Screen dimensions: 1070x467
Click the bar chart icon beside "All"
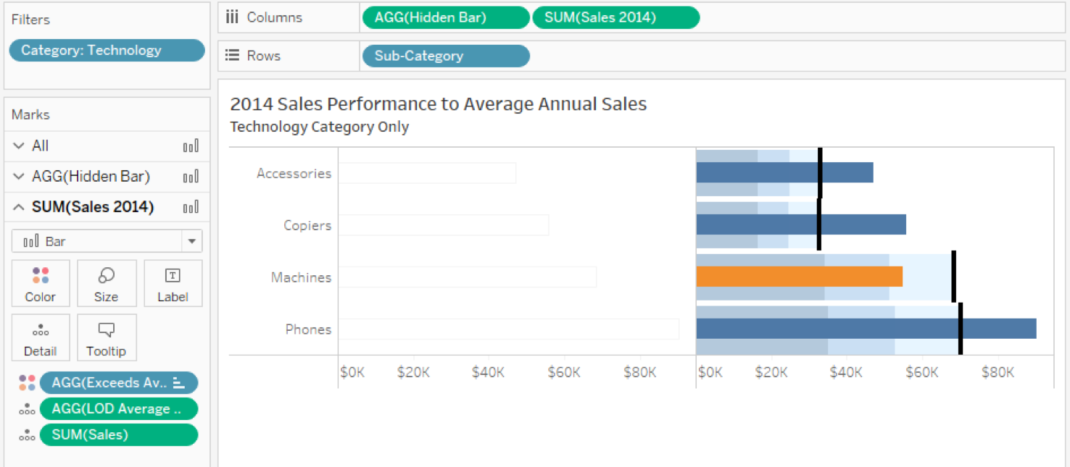click(191, 146)
